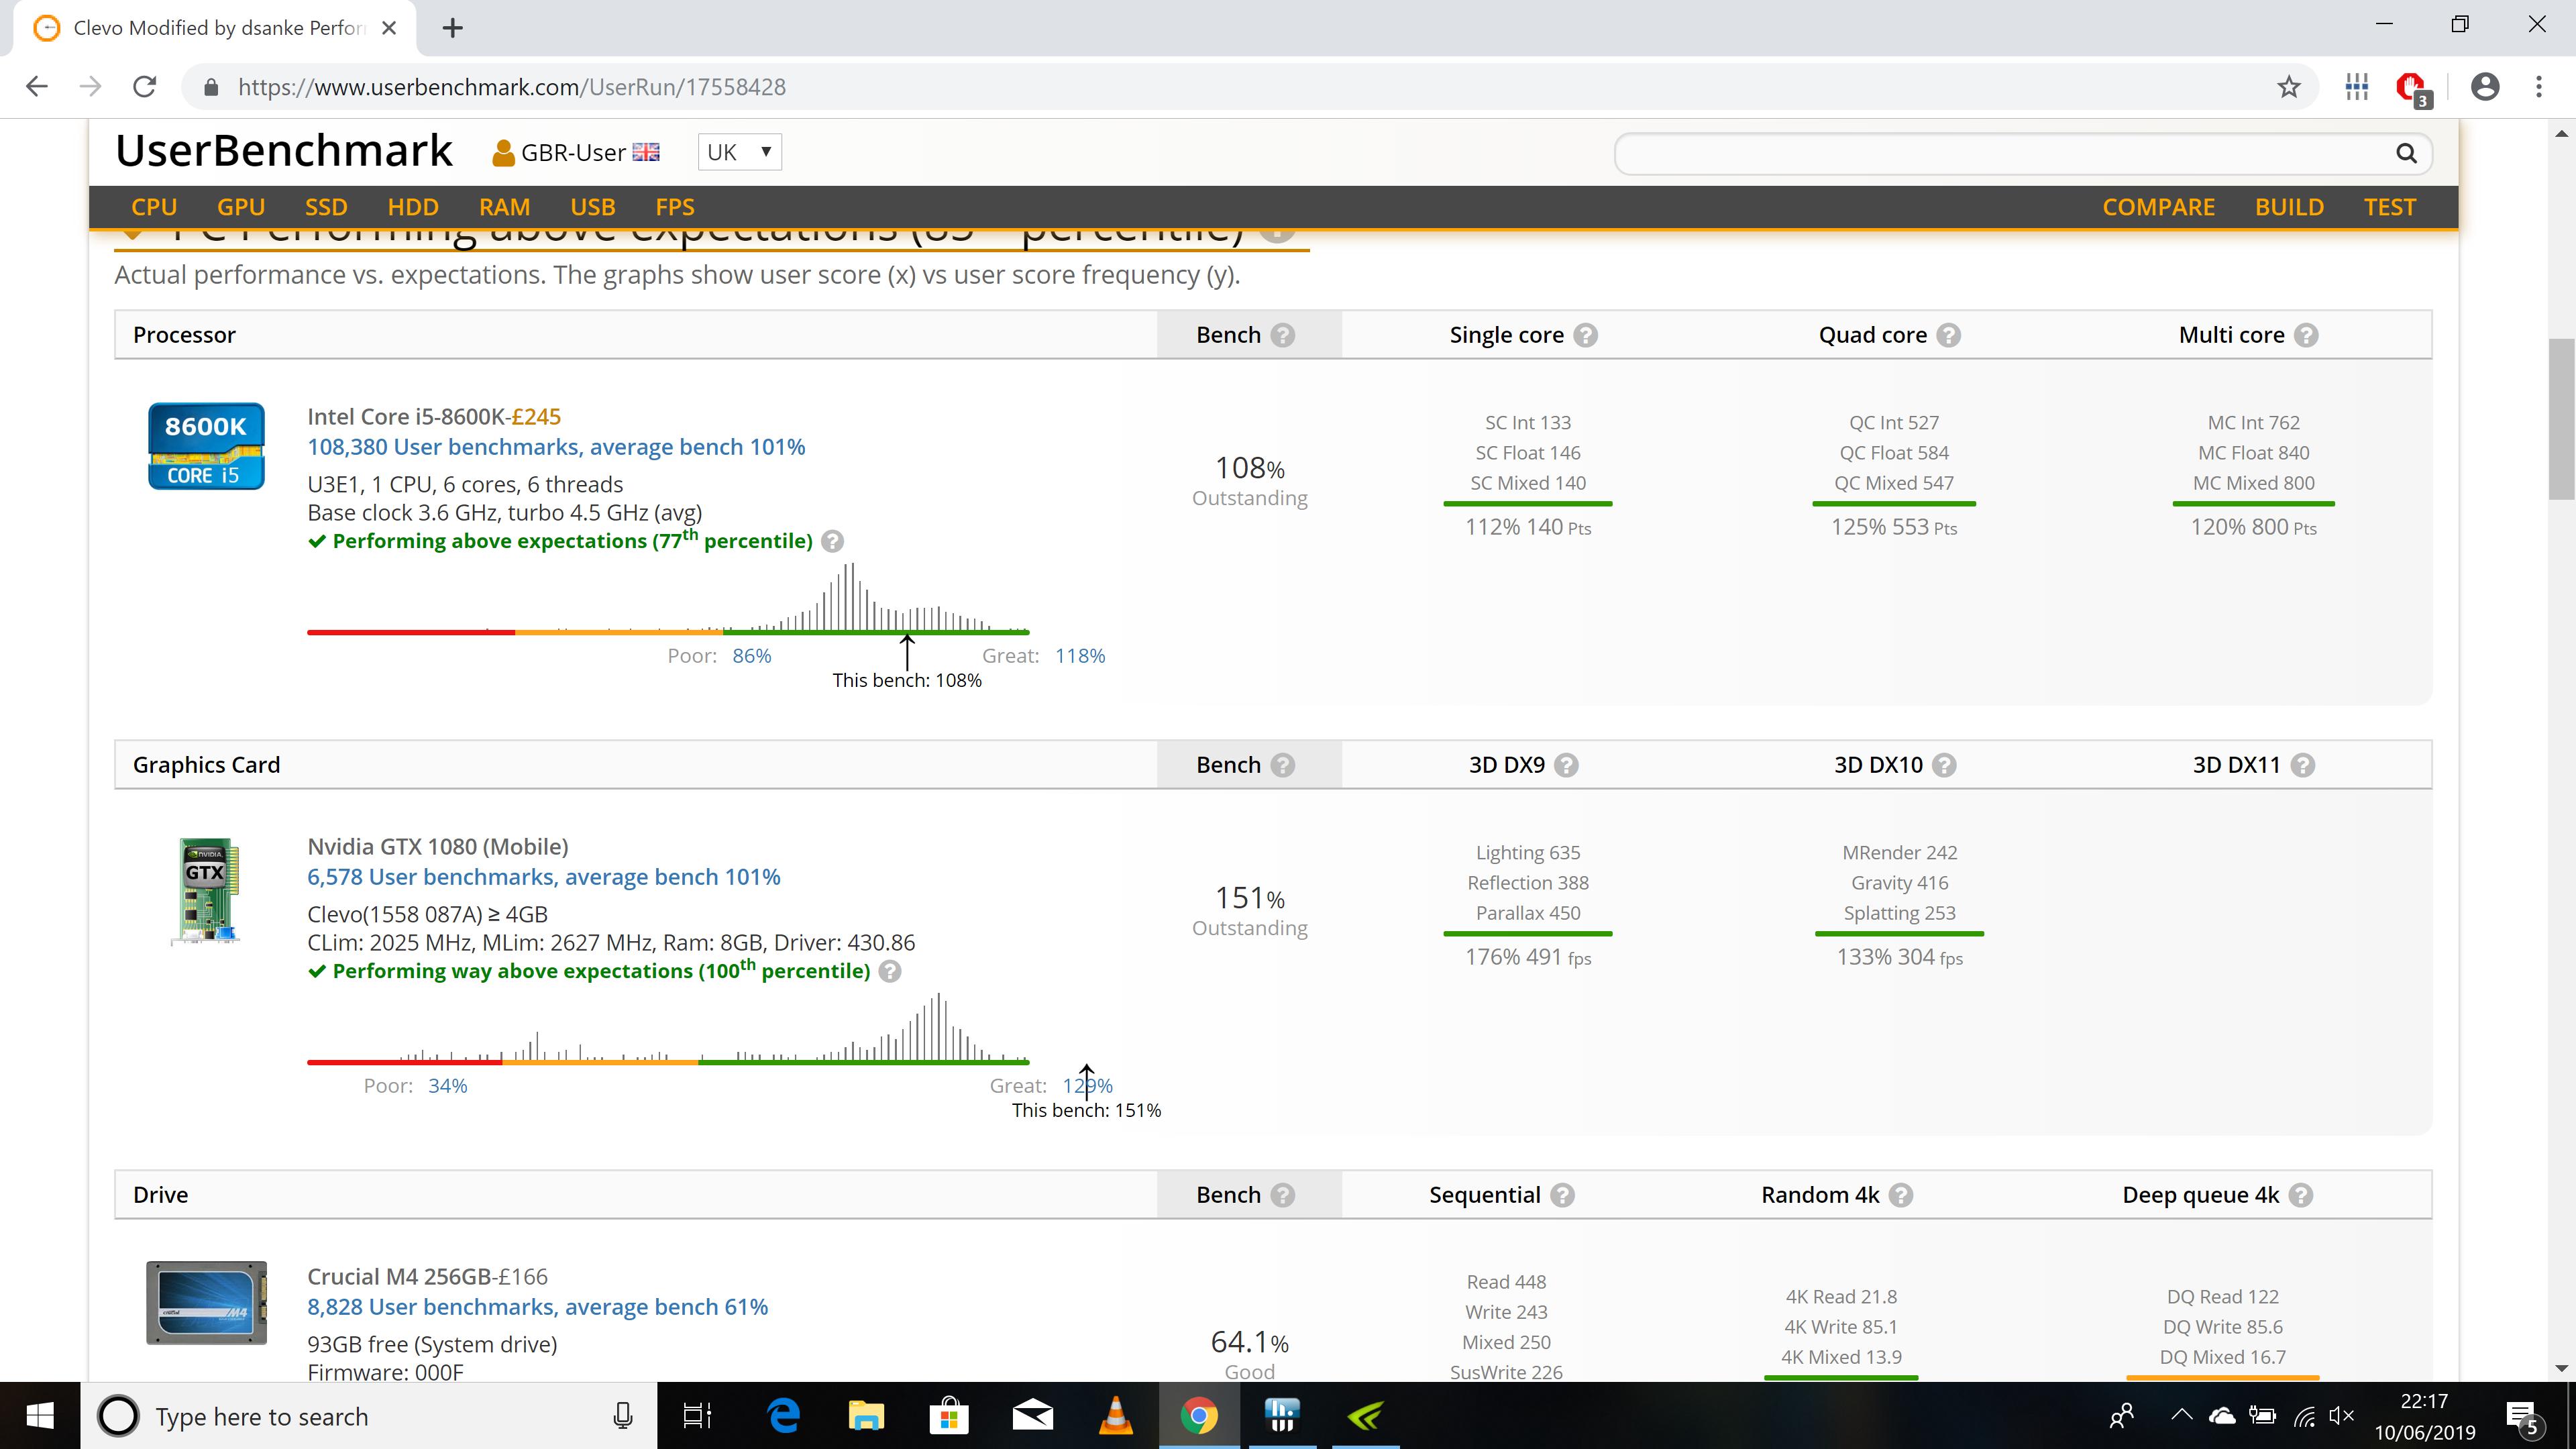The height and width of the screenshot is (1449, 2576).
Task: Click the help icon after 77th percentile
Action: 832,541
